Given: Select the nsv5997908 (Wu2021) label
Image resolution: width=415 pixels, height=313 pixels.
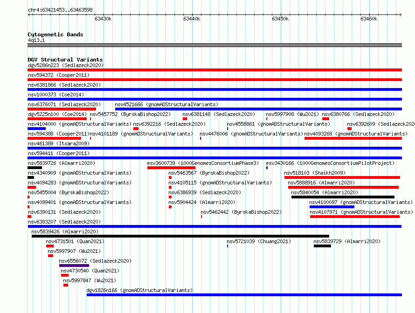Looking at the screenshot, I should 292,114.
